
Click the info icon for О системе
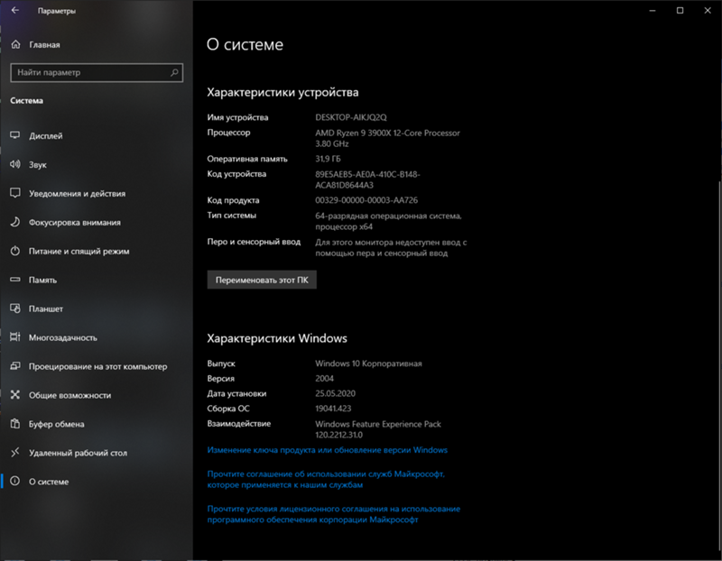click(x=15, y=481)
